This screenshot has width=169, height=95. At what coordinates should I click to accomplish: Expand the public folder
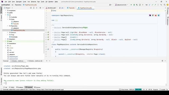point(6,13)
